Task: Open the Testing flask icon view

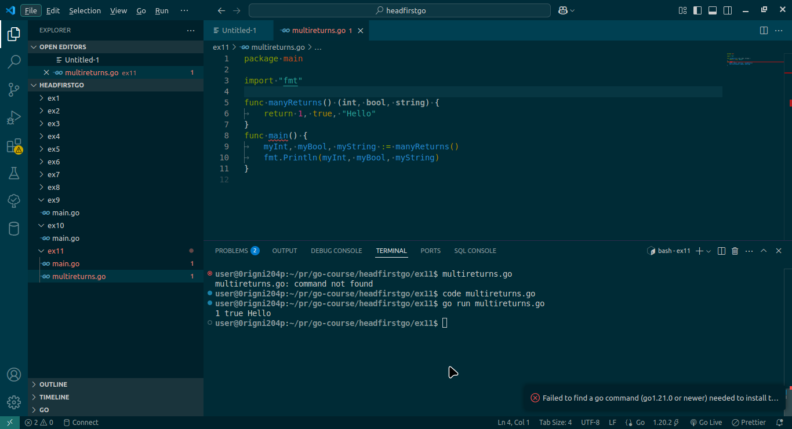Action: [14, 173]
